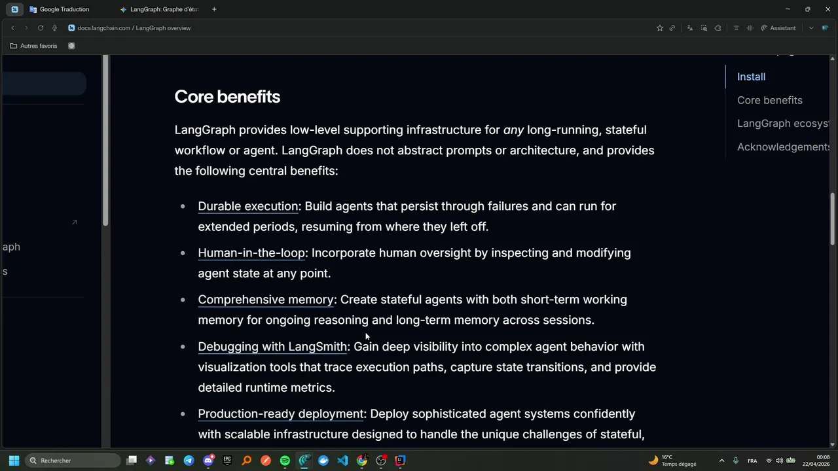This screenshot has height=471, width=838.
Task: Switch to the Google Traduction tab
Action: (64, 9)
